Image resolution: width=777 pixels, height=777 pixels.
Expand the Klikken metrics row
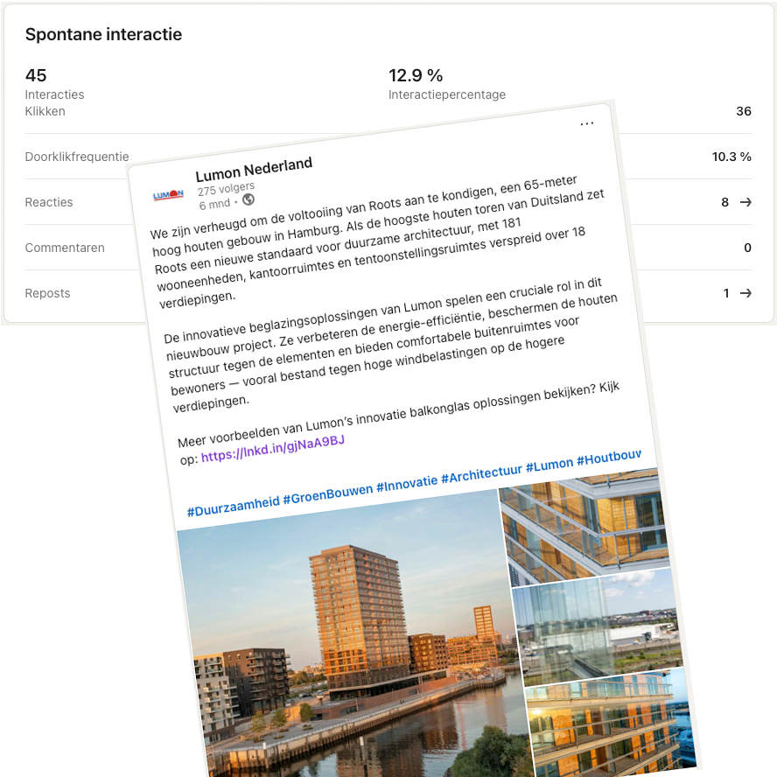(x=45, y=111)
